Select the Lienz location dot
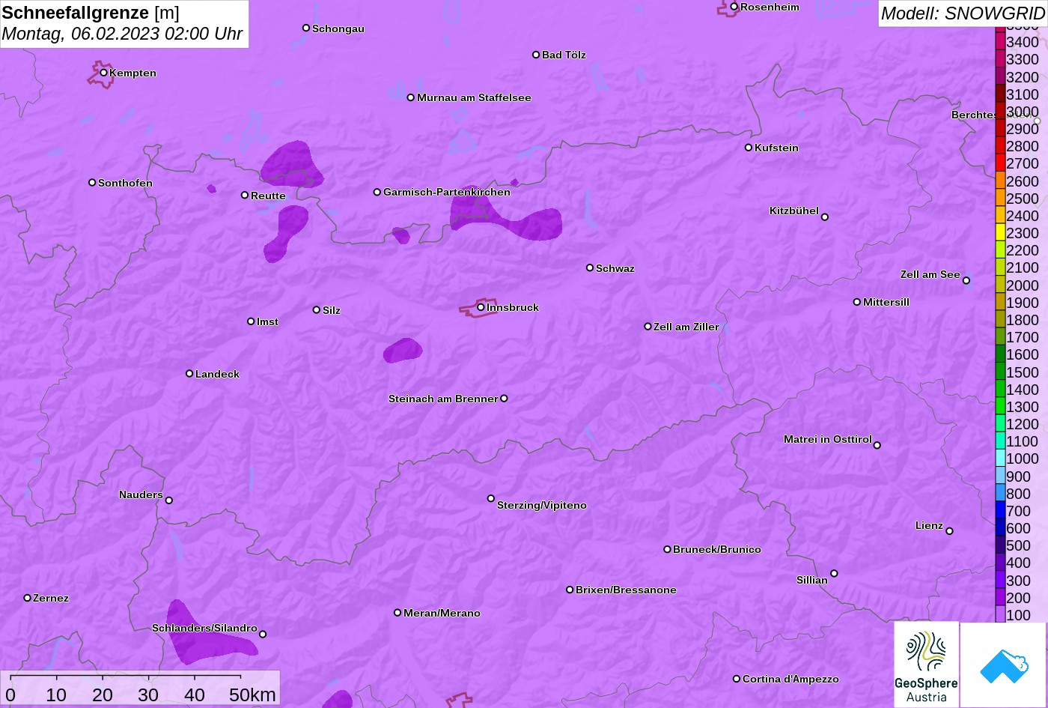Screen dimensions: 1048x708 coord(949,531)
